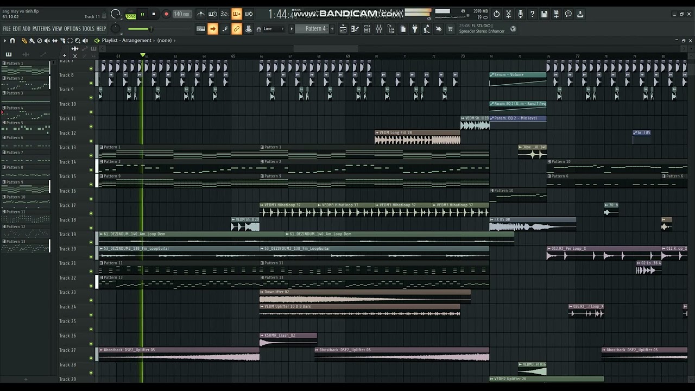The width and height of the screenshot is (695, 391).
Task: Select the Draw pencil tool in Playlist
Action: tap(24, 41)
